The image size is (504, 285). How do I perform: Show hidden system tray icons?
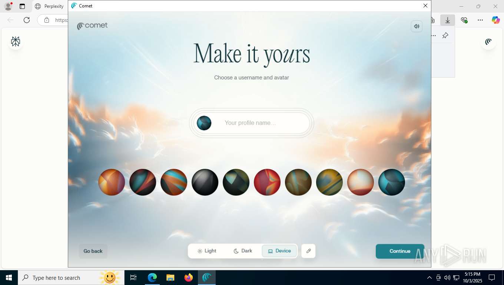(x=430, y=278)
